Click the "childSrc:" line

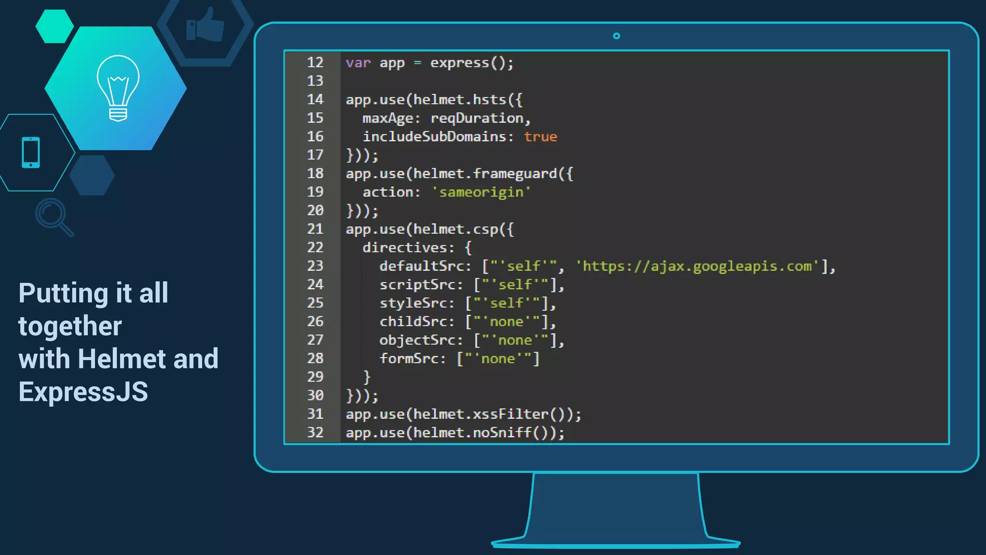pyautogui.click(x=467, y=322)
